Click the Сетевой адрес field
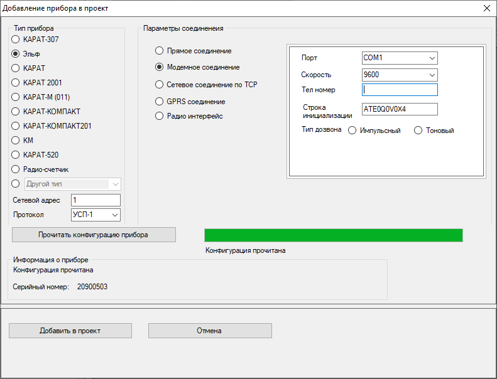Screen dimensions: 497x379 (96, 200)
